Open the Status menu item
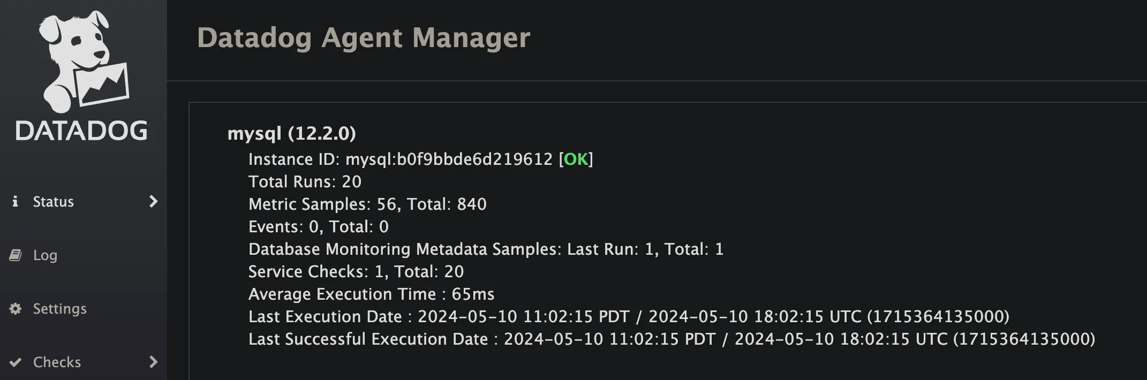Image resolution: width=1147 pixels, height=380 pixels. (54, 202)
